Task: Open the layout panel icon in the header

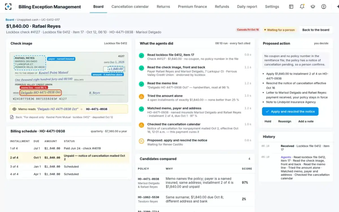Action: [291, 7]
